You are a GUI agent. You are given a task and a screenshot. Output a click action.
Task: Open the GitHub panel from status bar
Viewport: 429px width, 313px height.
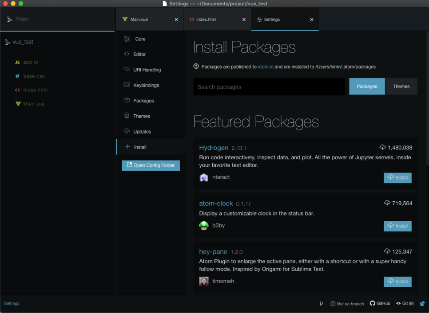coord(380,303)
